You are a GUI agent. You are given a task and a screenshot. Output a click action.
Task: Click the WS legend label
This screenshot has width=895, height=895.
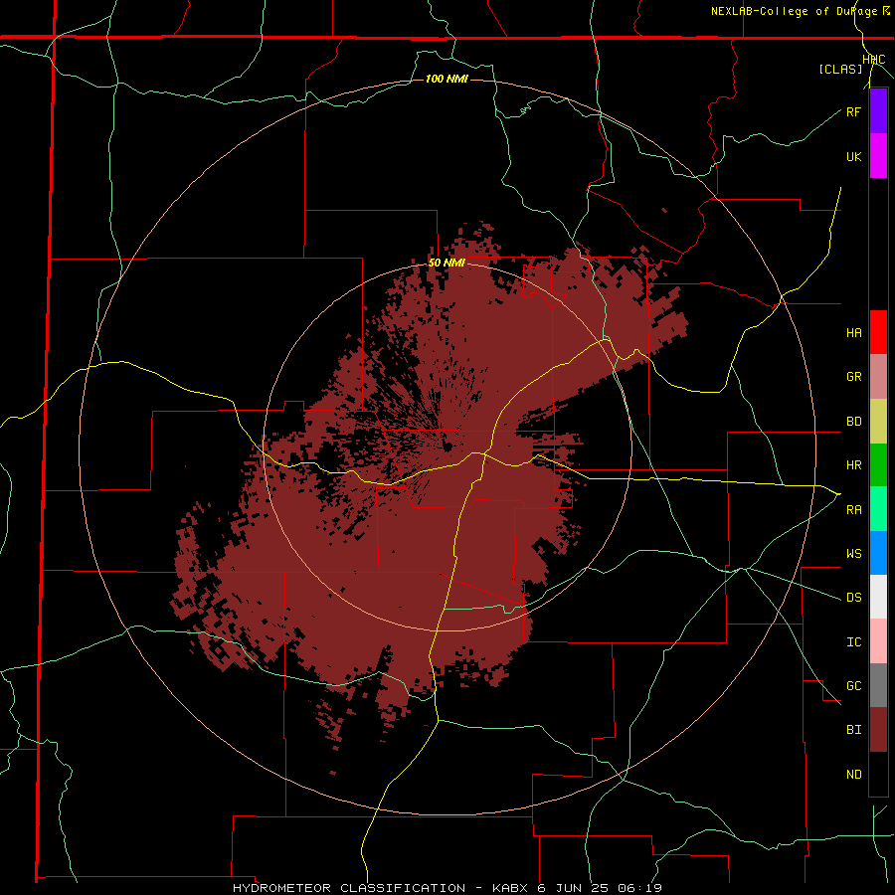pos(853,553)
